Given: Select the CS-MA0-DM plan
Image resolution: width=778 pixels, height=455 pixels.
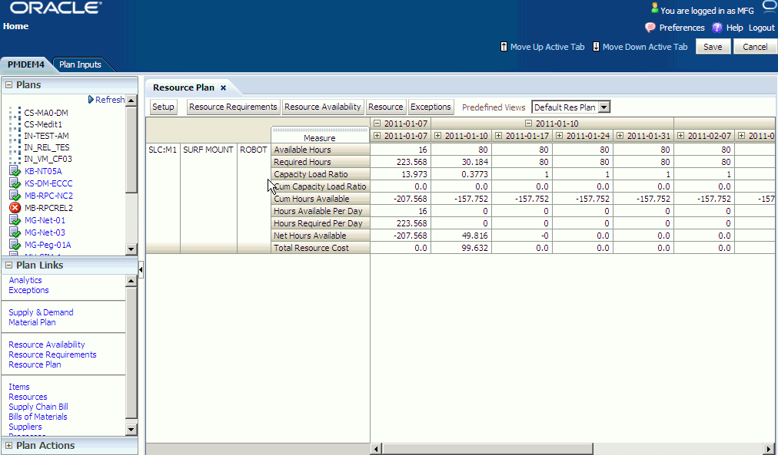Looking at the screenshot, I should point(46,113).
